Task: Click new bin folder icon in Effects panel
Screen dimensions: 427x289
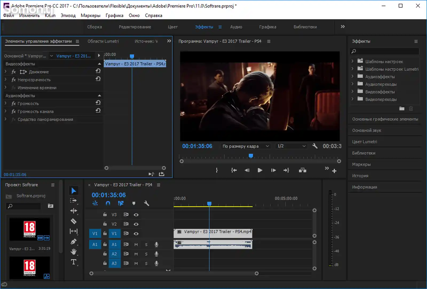Action: tap(402, 108)
